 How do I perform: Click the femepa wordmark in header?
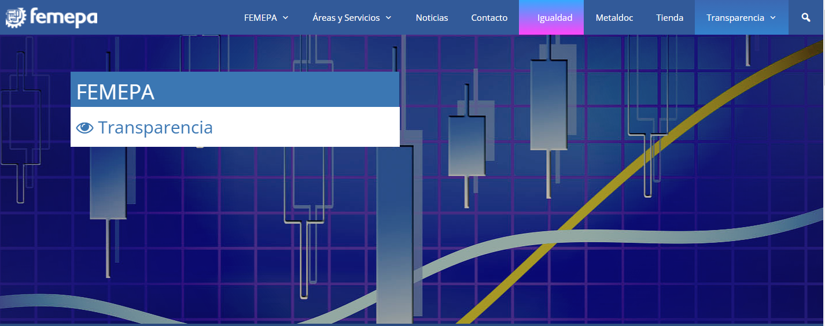tap(64, 17)
